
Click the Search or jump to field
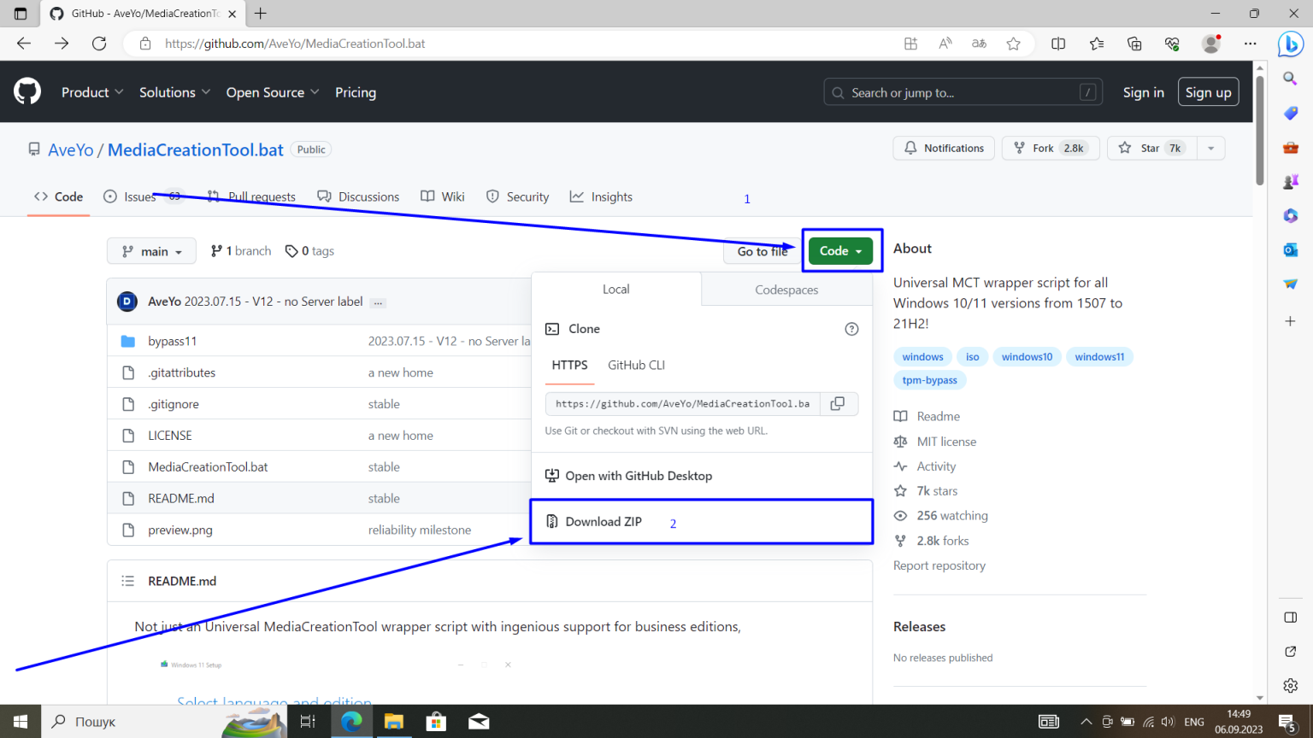963,91
